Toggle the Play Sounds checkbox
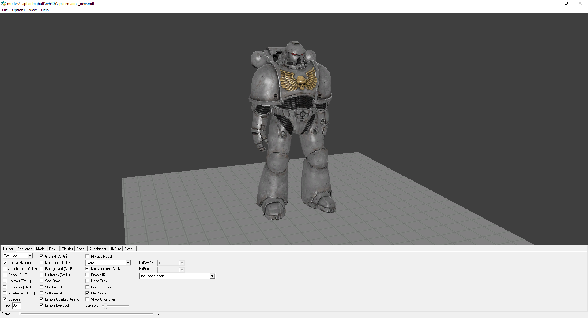This screenshot has height=318, width=588. click(87, 293)
